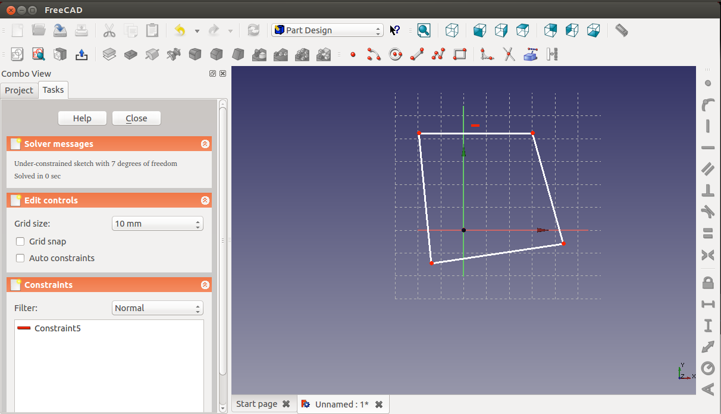The image size is (721, 414).
Task: Open the constraints Filter dropdown
Action: 157,308
